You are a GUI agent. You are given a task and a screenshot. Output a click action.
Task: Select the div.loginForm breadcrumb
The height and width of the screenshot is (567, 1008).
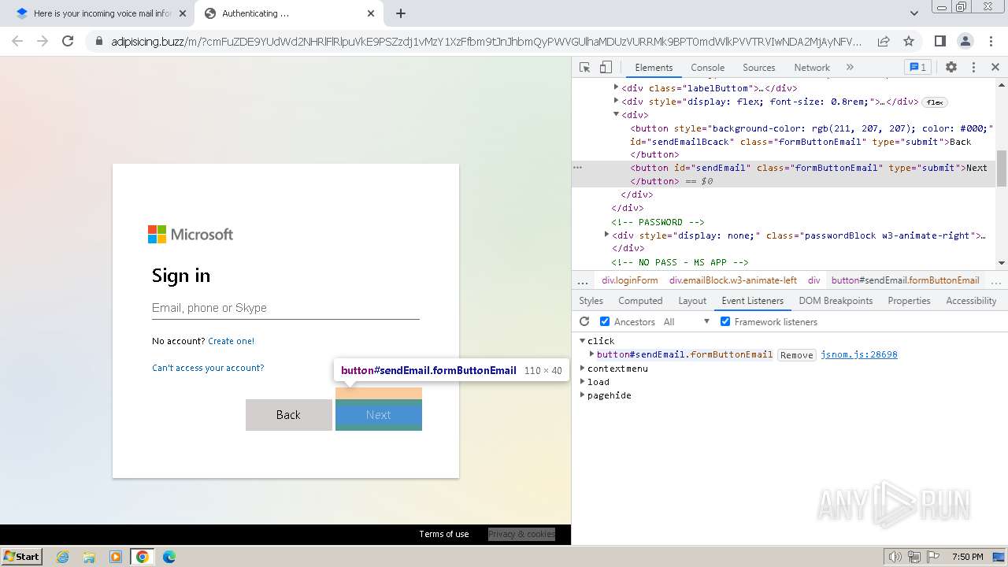pyautogui.click(x=629, y=280)
